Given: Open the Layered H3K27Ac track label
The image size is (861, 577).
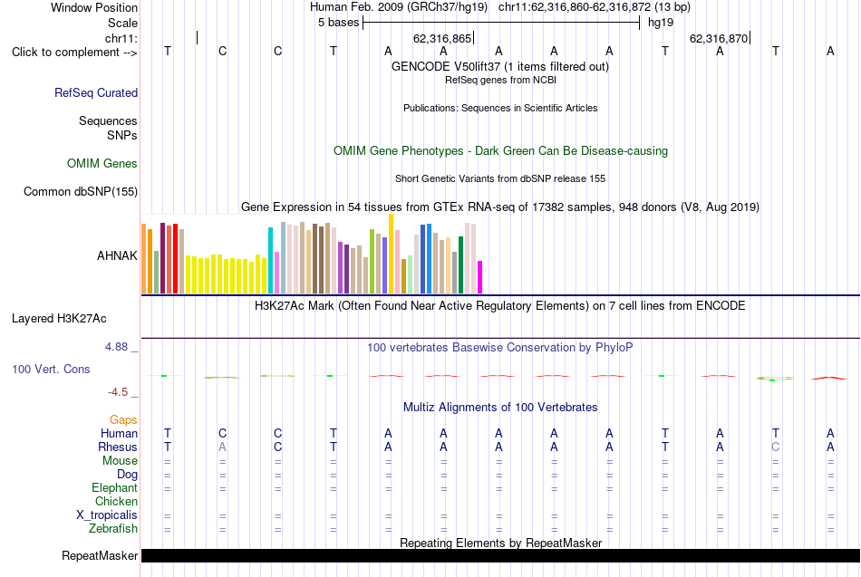Looking at the screenshot, I should (x=59, y=319).
